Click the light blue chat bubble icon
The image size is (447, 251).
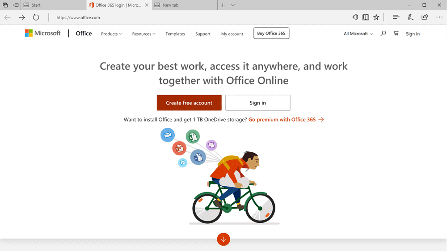182,163
